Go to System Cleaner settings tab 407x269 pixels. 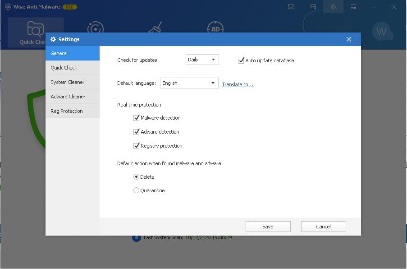point(73,82)
